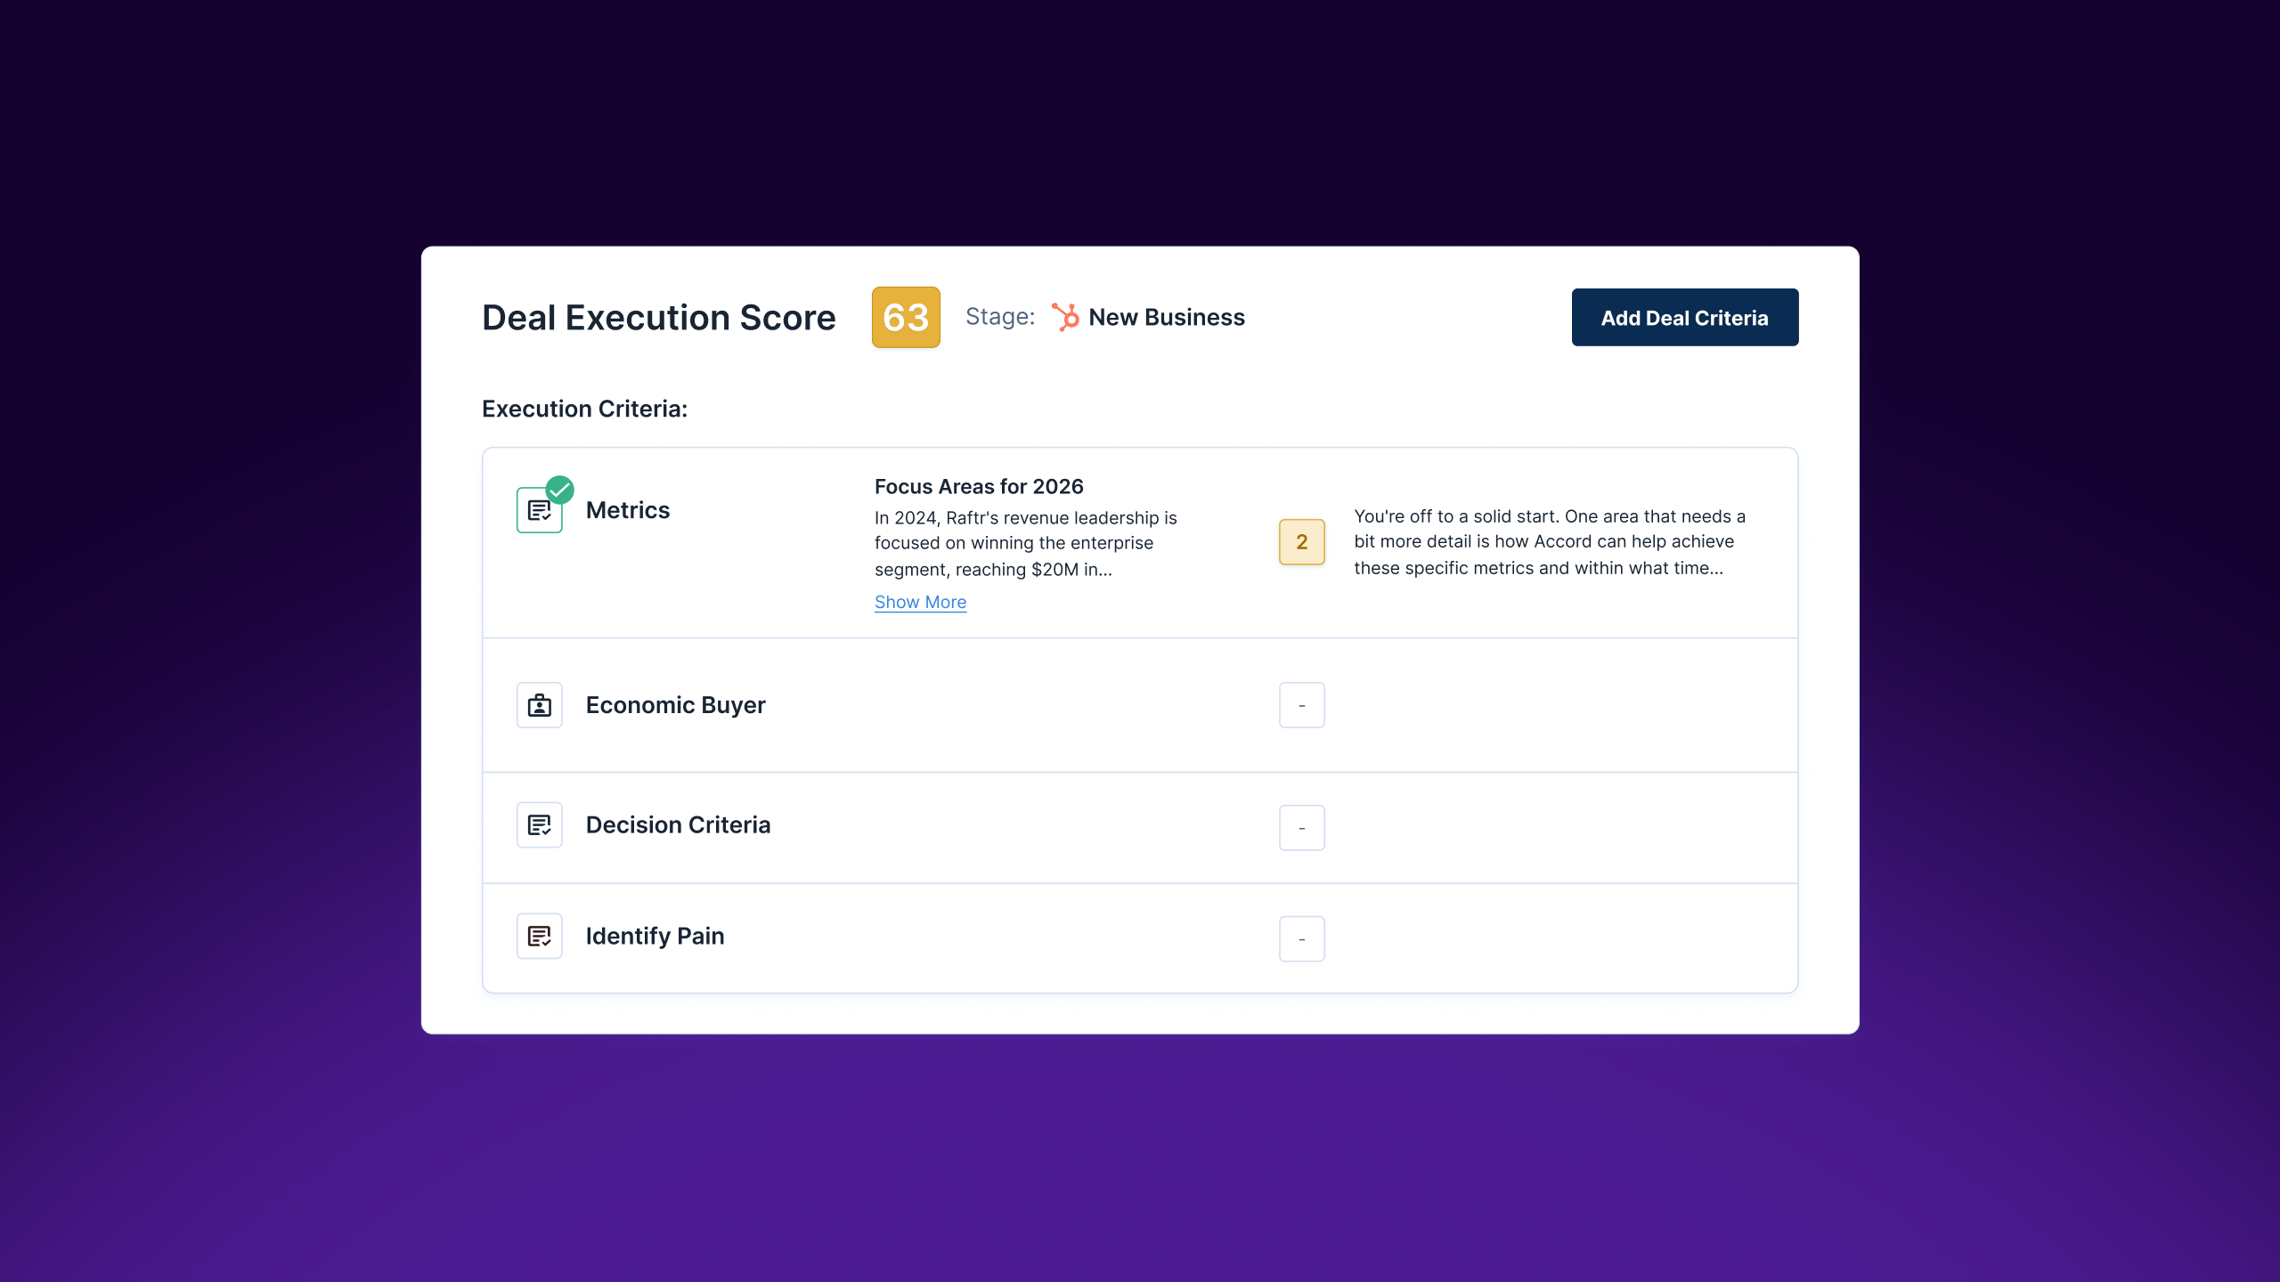Expand the truncated Metrics feedback text
The width and height of the screenshot is (2280, 1282).
tap(1549, 542)
